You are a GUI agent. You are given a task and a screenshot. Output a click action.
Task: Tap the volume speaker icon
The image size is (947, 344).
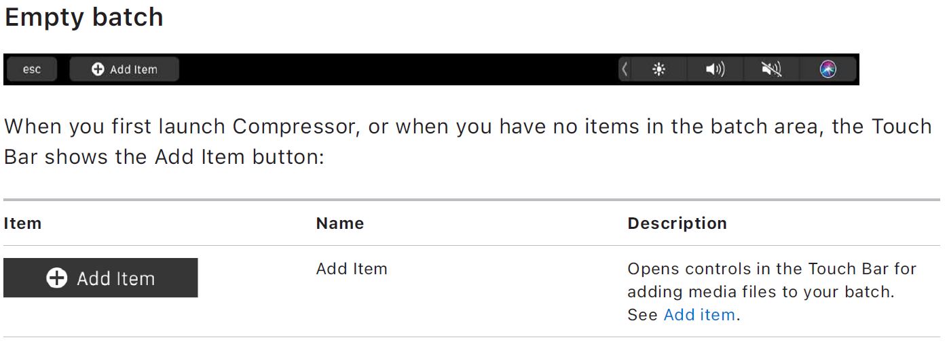point(715,69)
